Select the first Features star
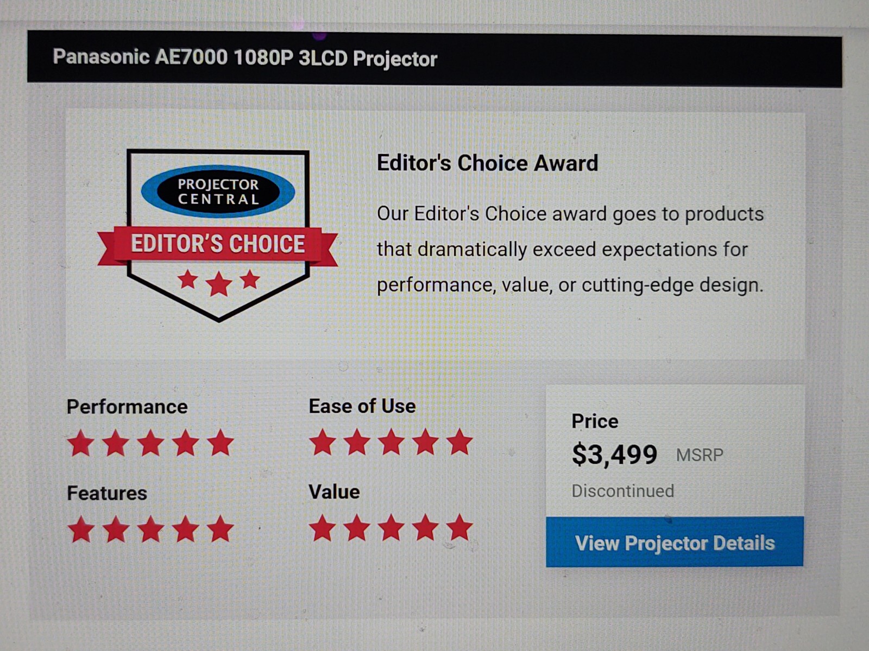Image resolution: width=869 pixels, height=651 pixels. click(x=81, y=529)
